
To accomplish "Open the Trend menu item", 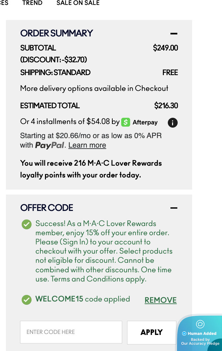I will (32, 3).
